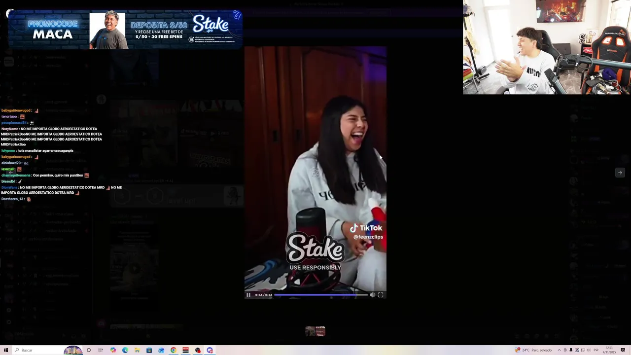
Task: Click chat user Docthorco_13
Action: tap(13, 199)
